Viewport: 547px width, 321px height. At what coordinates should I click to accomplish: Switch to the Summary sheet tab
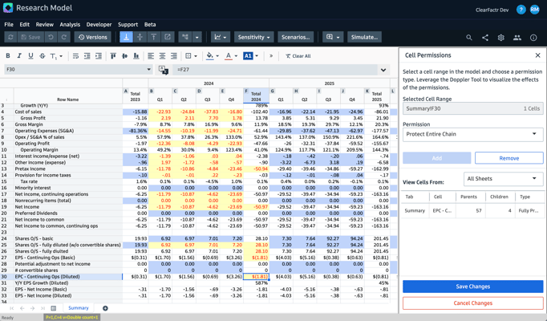[78, 307]
